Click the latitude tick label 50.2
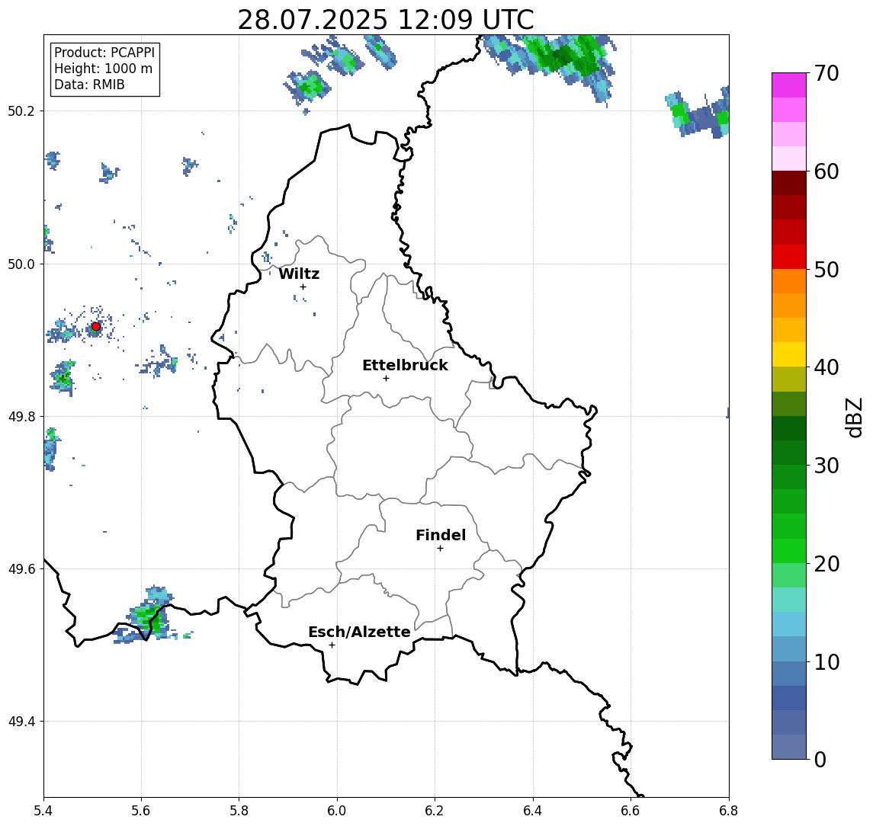The width and height of the screenshot is (873, 826). click(x=21, y=110)
